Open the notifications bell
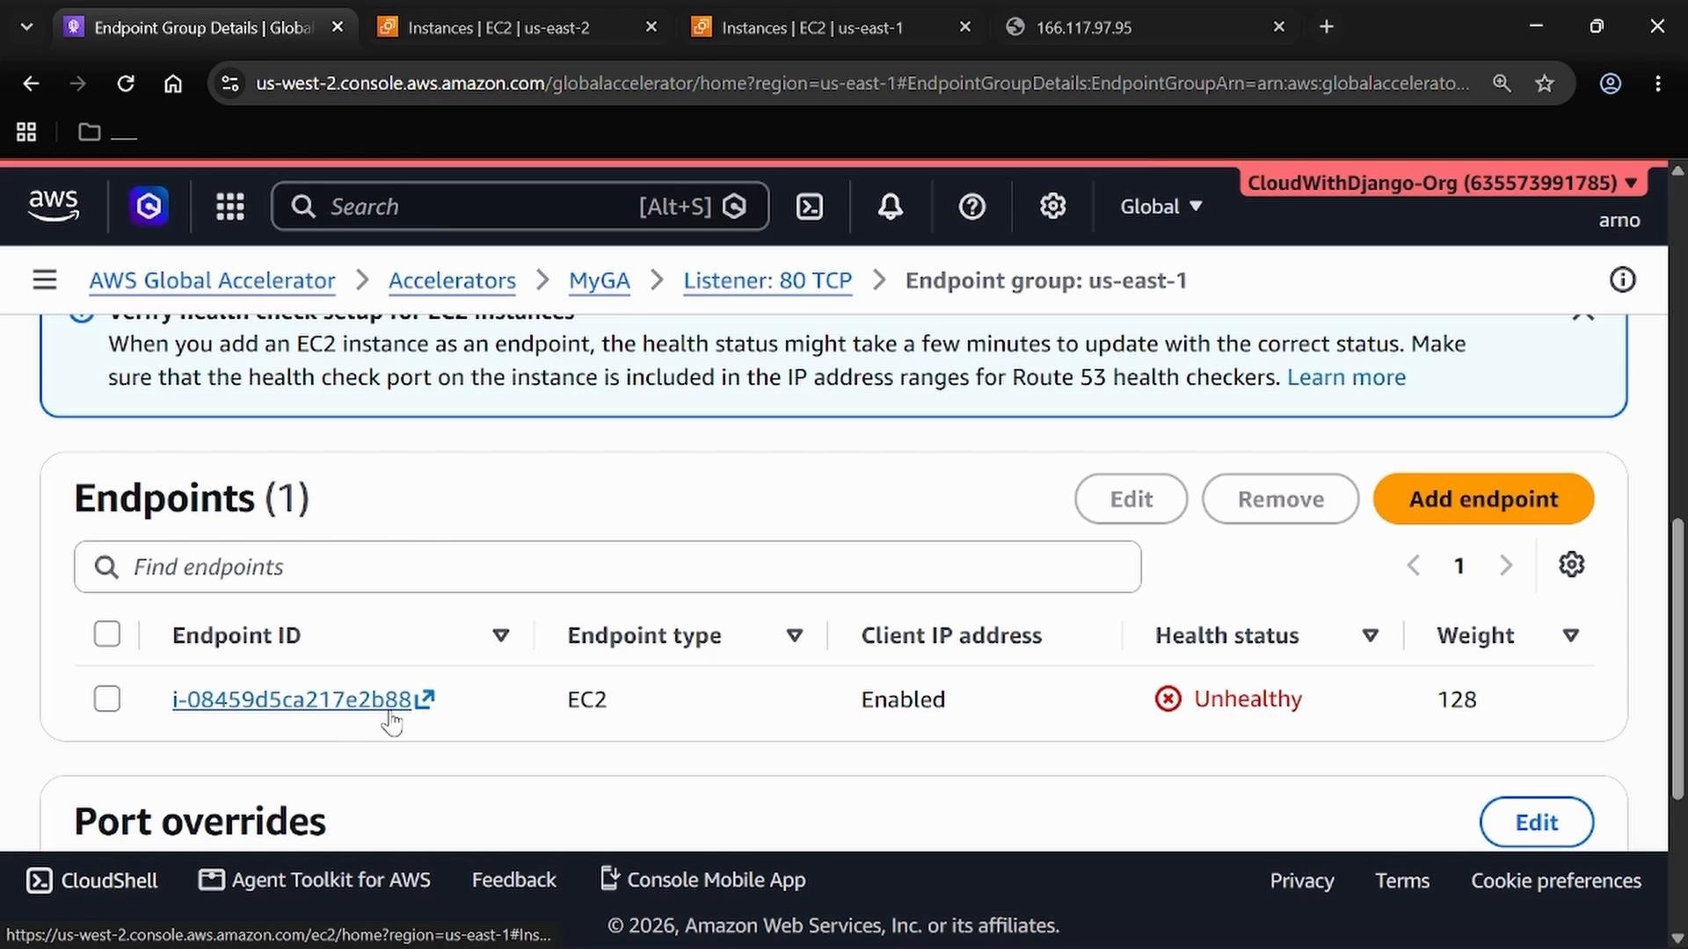 (891, 206)
